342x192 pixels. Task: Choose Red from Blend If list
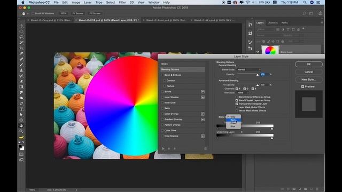coord(234,120)
